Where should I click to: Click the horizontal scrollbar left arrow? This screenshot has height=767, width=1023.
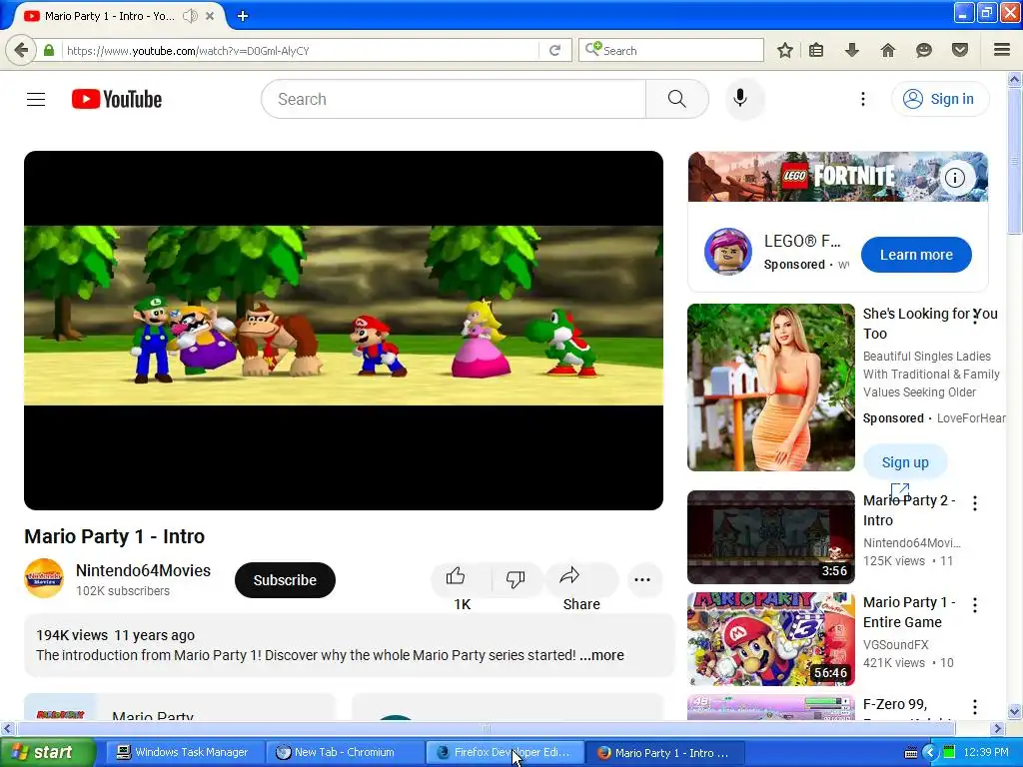8,728
